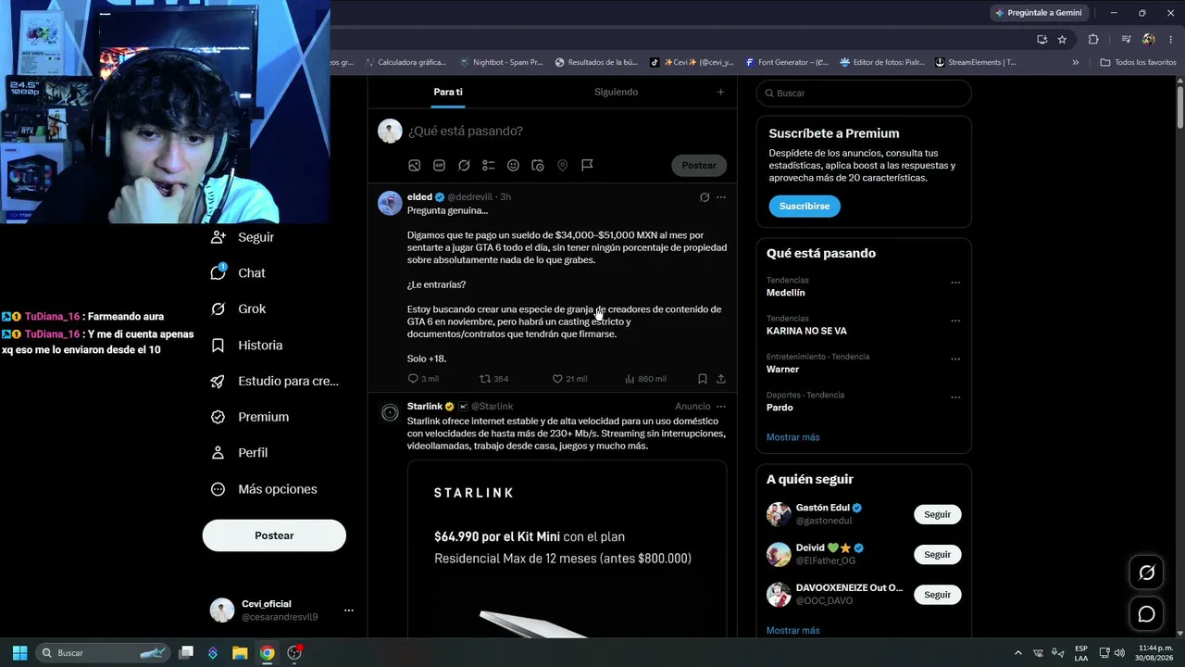The width and height of the screenshot is (1185, 667).
Task: Open the floating messages button
Action: 1146,614
